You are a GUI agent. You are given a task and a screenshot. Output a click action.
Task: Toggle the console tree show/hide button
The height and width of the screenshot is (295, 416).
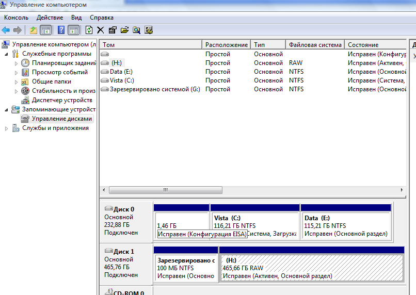(45, 30)
